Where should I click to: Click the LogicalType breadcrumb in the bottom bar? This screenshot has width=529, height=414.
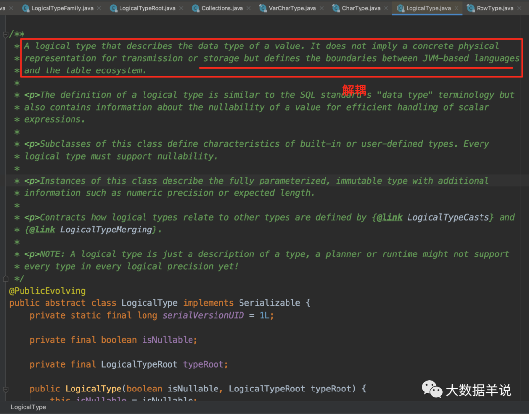[28, 407]
